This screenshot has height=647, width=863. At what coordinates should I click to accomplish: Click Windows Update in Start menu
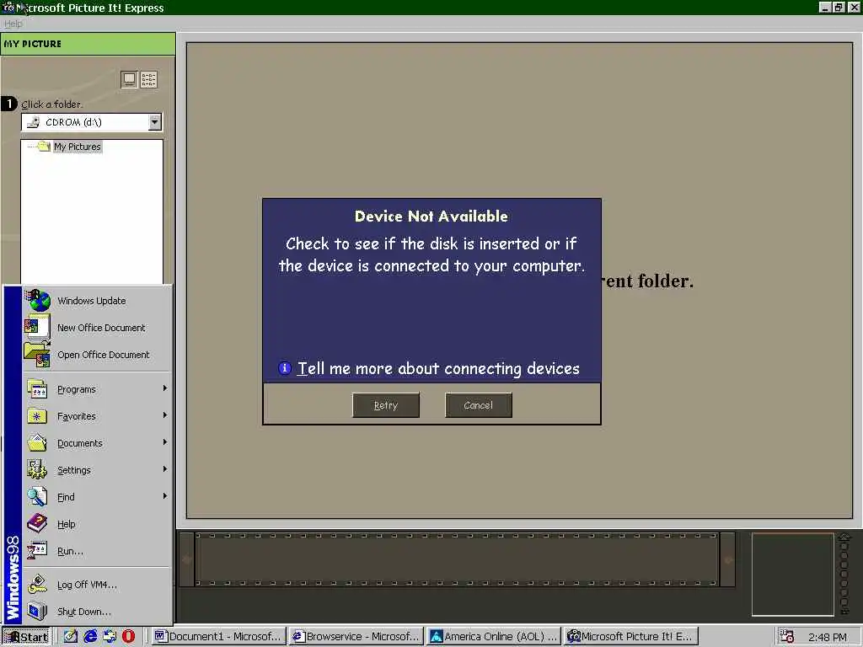91,301
